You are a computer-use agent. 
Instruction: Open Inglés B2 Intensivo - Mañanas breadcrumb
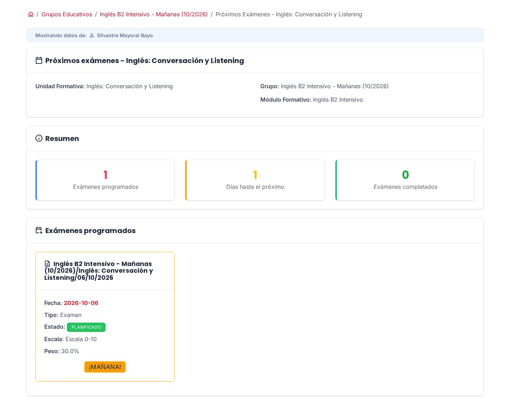point(154,14)
